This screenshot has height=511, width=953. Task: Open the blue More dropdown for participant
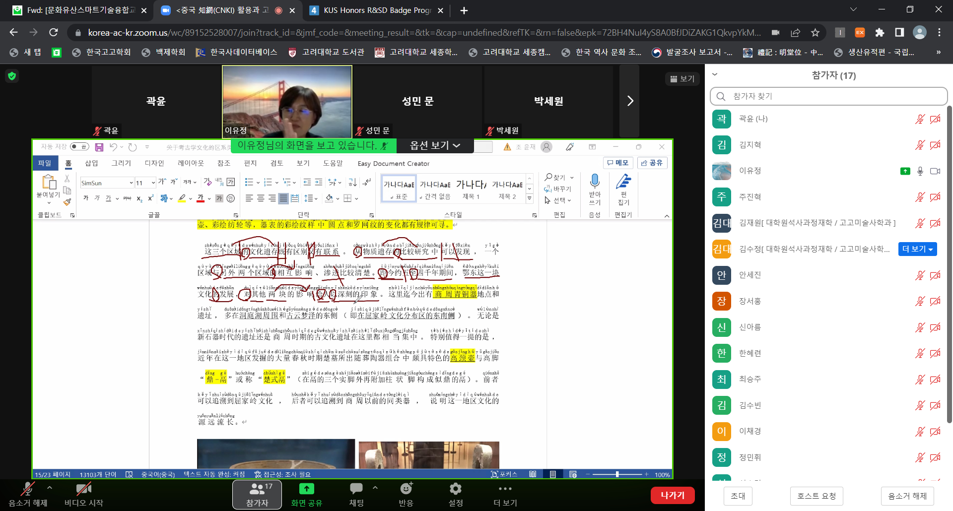917,249
